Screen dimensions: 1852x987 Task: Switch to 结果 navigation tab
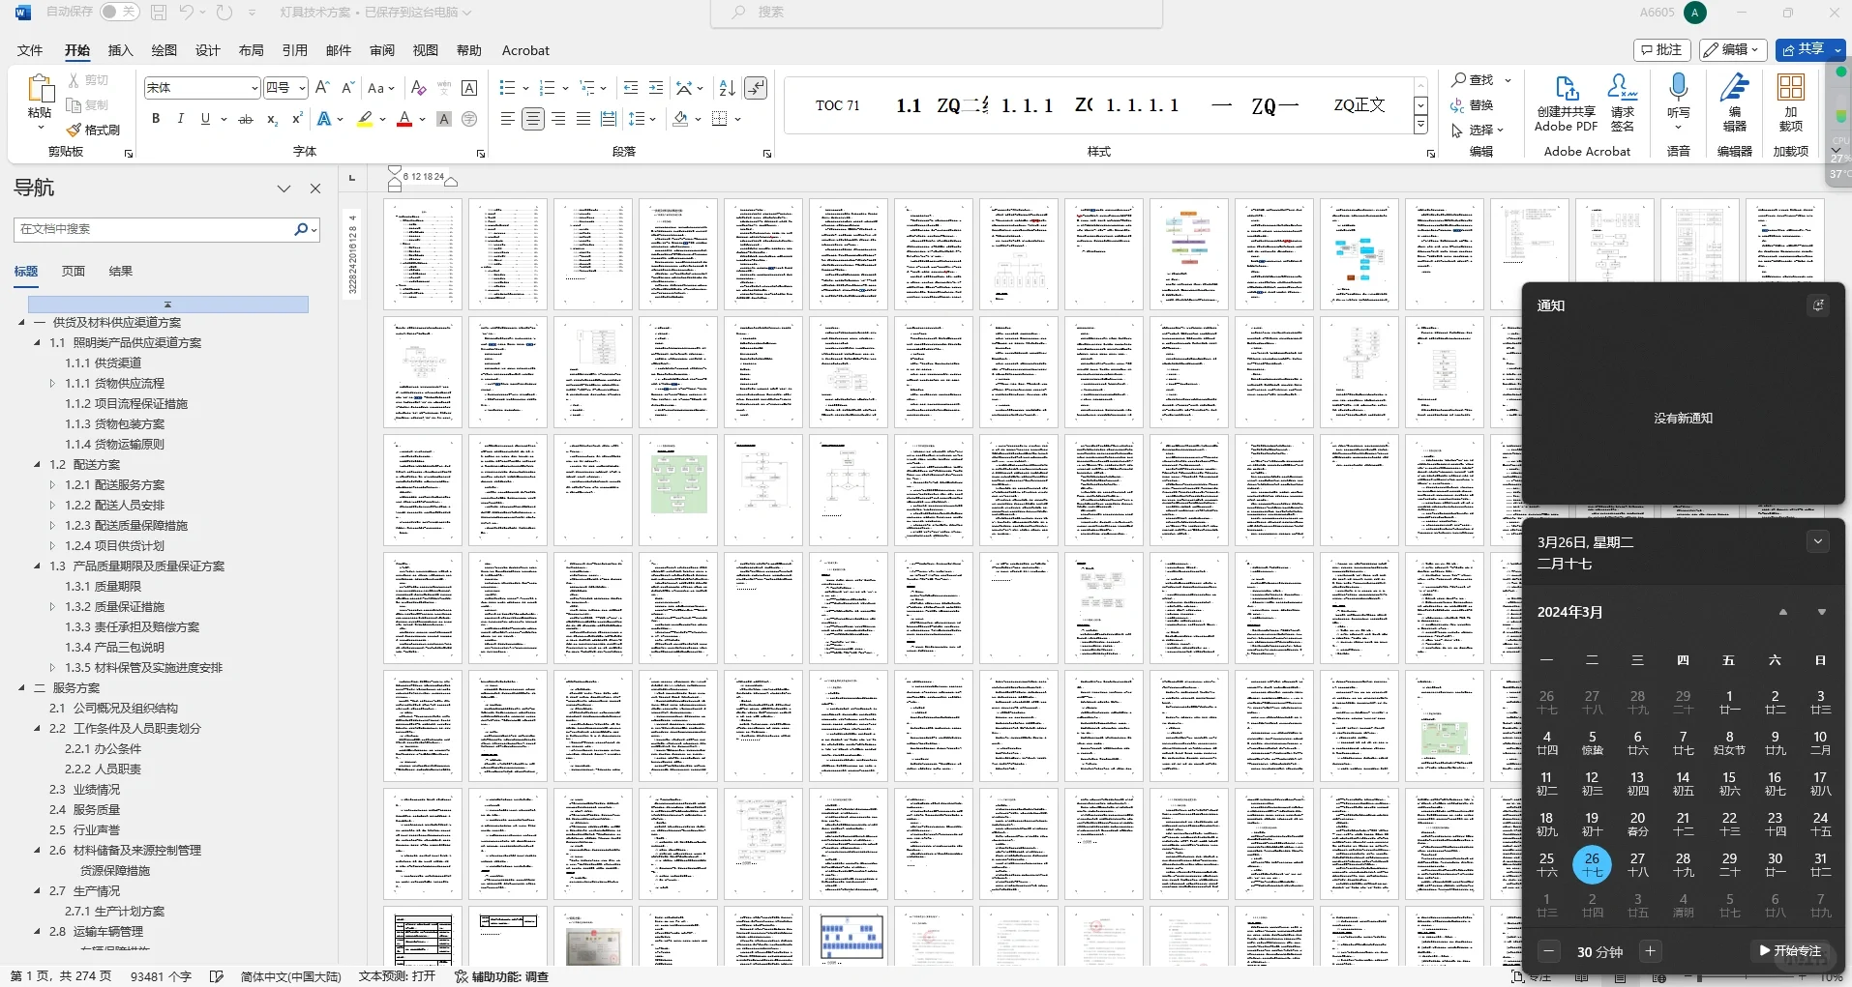(x=121, y=272)
